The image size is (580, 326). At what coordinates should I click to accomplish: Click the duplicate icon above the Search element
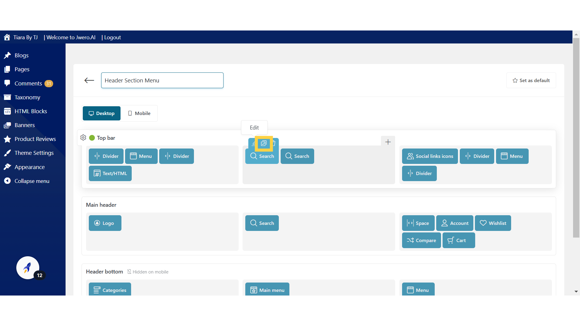(264, 143)
